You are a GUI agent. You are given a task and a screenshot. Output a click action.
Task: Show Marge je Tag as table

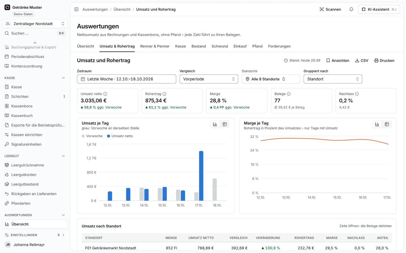pos(387,124)
